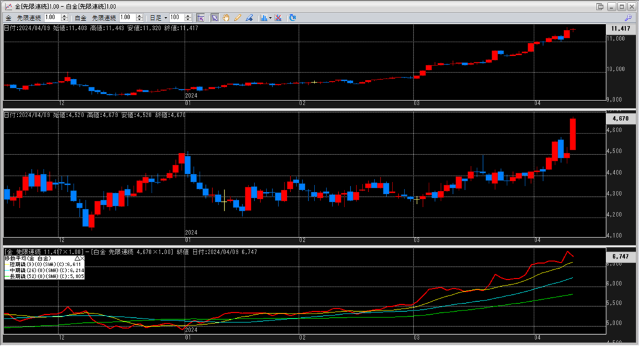This screenshot has width=639, height=346.
Task: Select the first 先限連続 contract label
Action: [29, 17]
